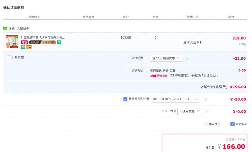Click the shipping fee 0.00

(242, 70)
